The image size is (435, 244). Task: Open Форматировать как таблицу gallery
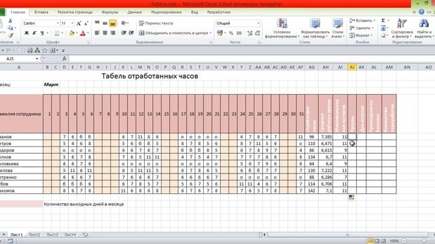coord(315,28)
